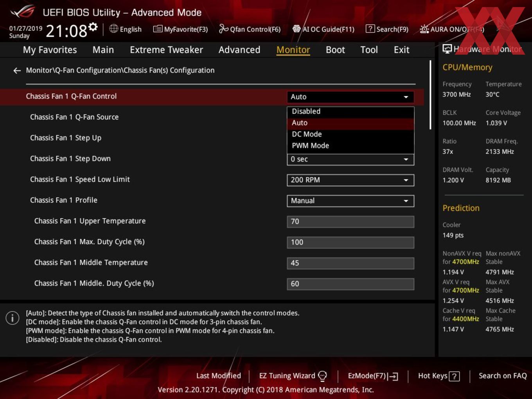The height and width of the screenshot is (399, 532).
Task: Click the AURA light bulb icon
Action: [x=424, y=29]
